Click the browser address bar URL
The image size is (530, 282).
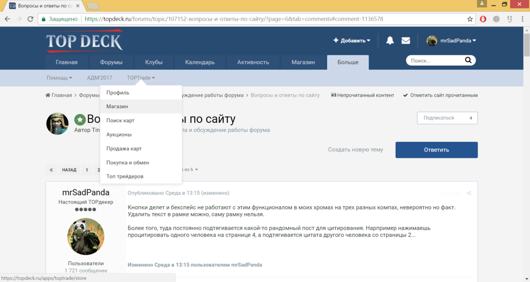233,19
